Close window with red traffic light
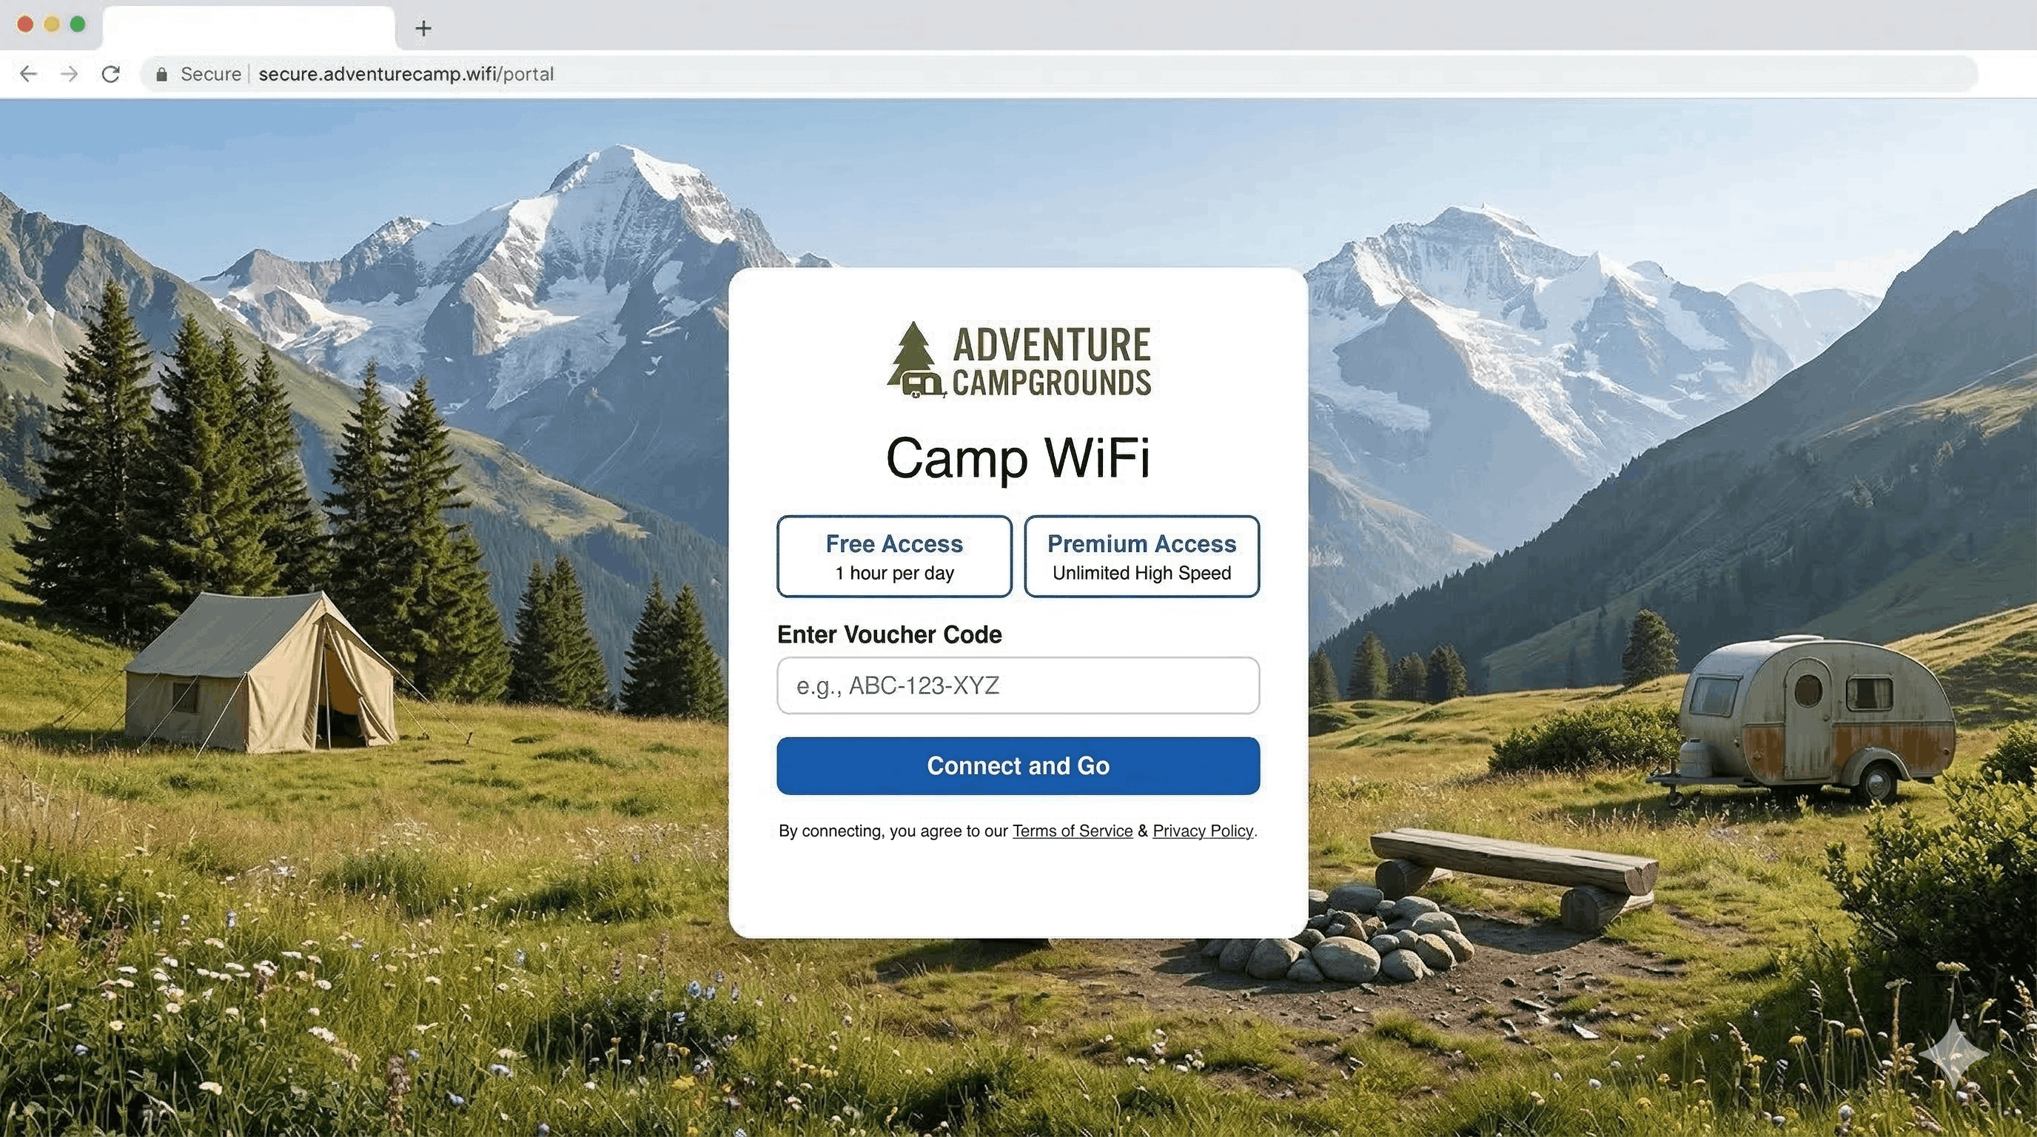 pos(25,24)
